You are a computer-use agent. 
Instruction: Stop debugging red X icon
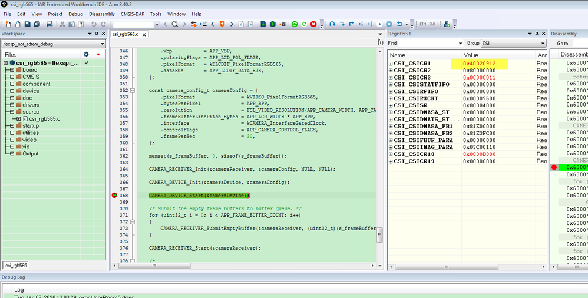(313, 24)
